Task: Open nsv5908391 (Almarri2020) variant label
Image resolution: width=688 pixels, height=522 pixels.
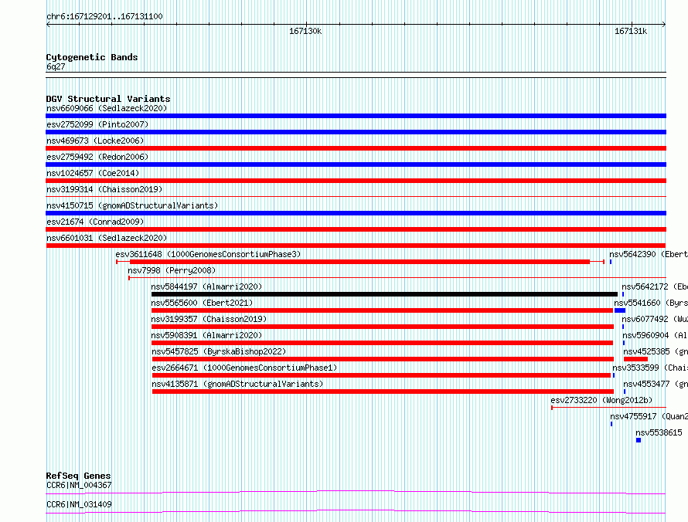Action: [206, 335]
